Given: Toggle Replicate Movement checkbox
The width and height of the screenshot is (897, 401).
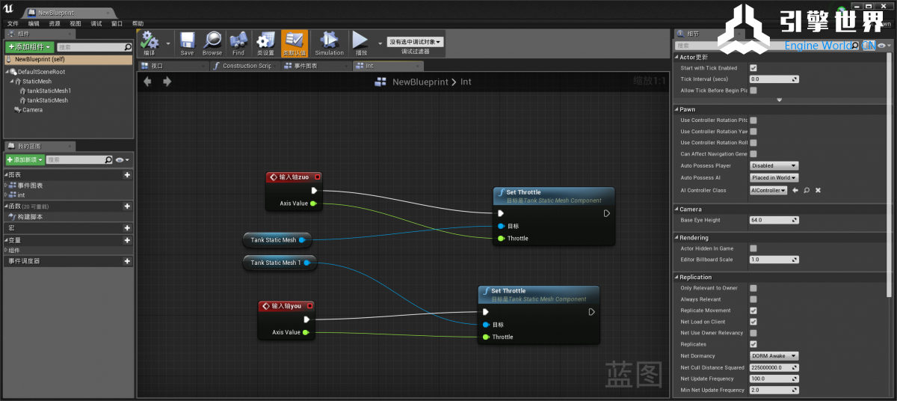Looking at the screenshot, I should 753,310.
